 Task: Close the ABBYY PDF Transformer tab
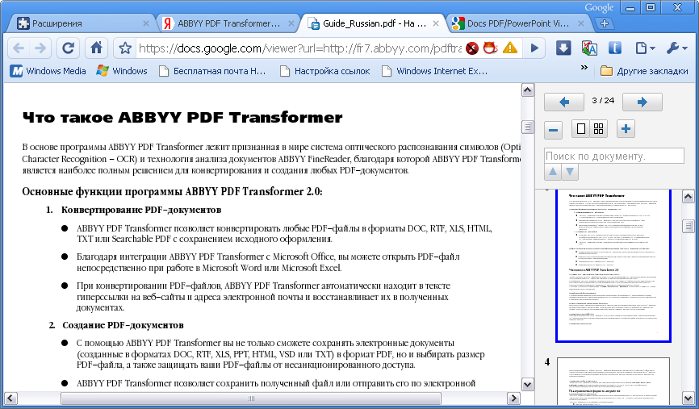tap(291, 23)
